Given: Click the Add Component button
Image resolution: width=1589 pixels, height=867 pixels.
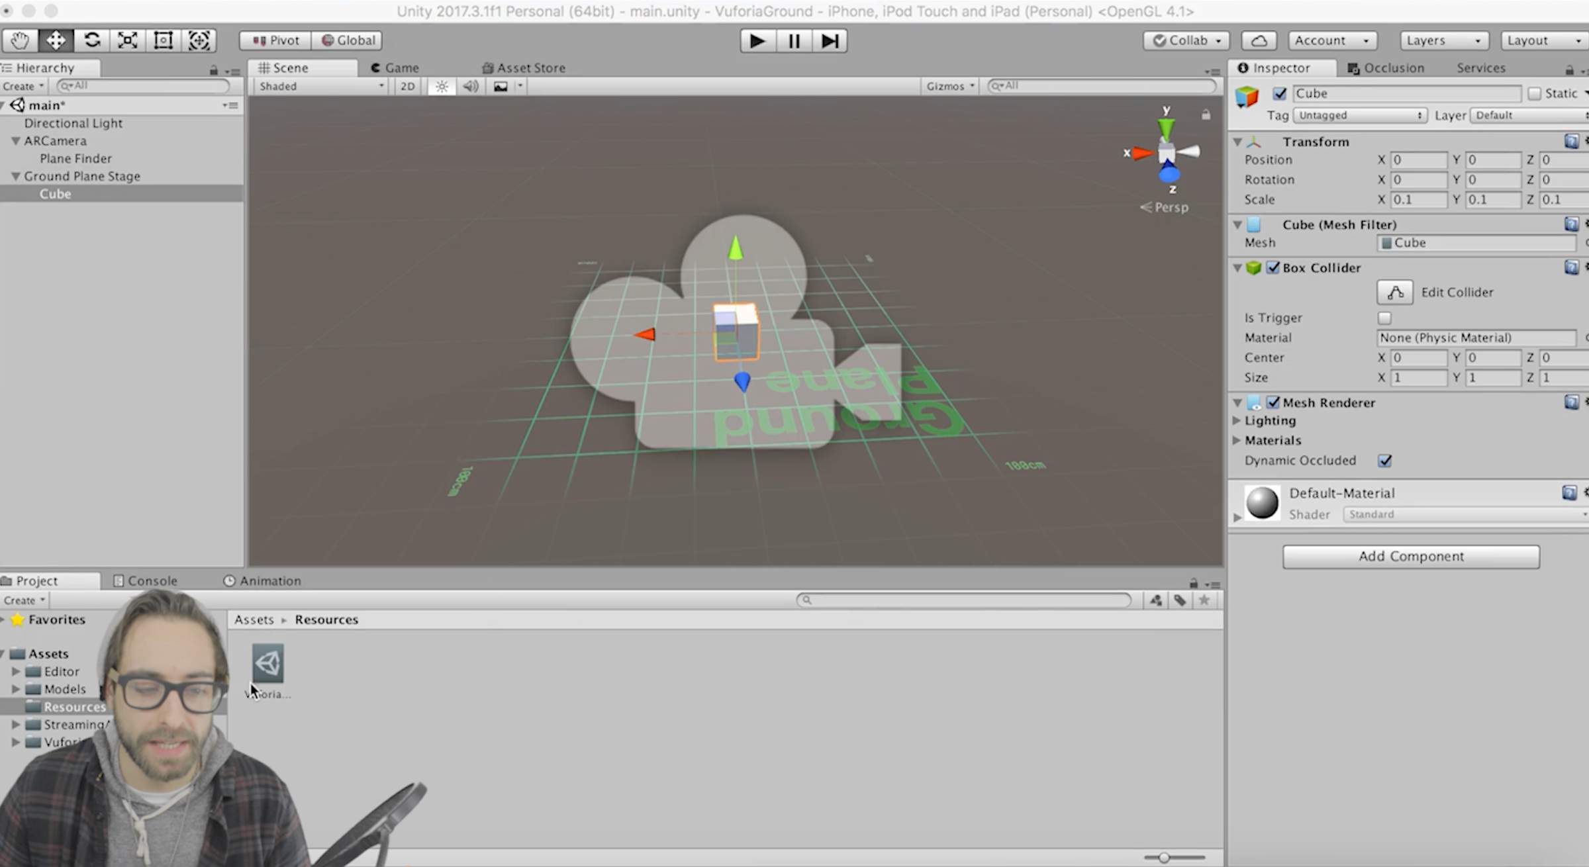Looking at the screenshot, I should pos(1410,556).
